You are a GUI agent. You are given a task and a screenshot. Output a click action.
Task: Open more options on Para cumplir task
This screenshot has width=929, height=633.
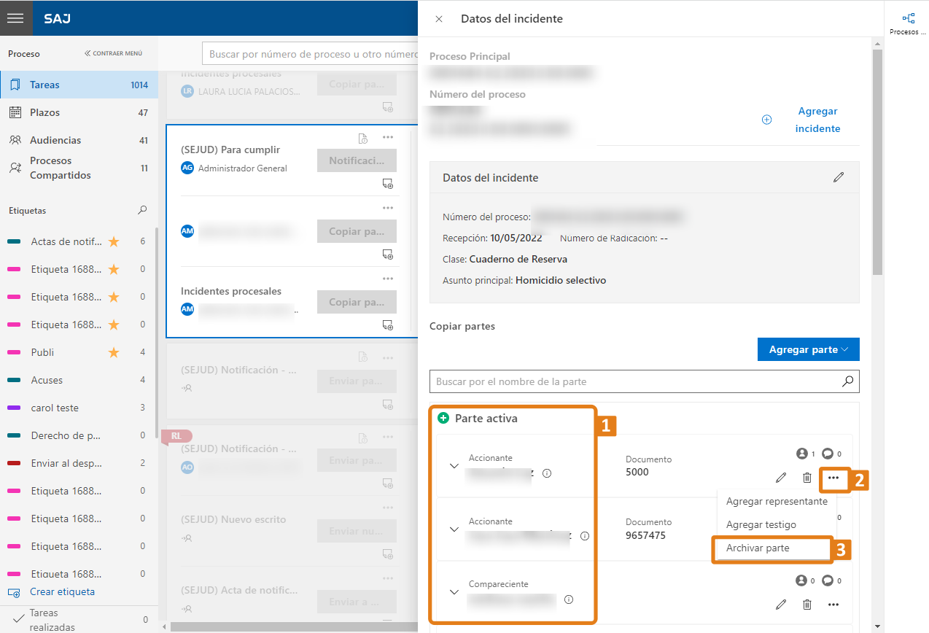point(388,137)
